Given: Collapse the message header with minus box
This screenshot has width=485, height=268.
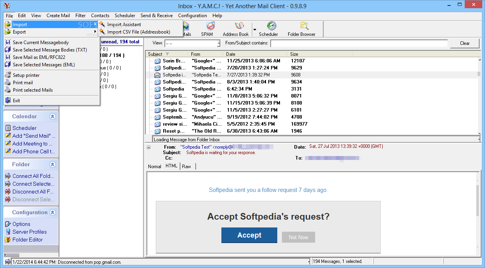Looking at the screenshot, I should [148, 147].
